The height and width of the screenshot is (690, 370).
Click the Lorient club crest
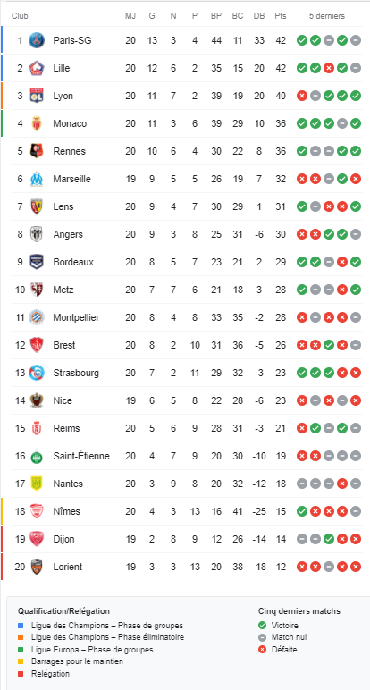[37, 568]
